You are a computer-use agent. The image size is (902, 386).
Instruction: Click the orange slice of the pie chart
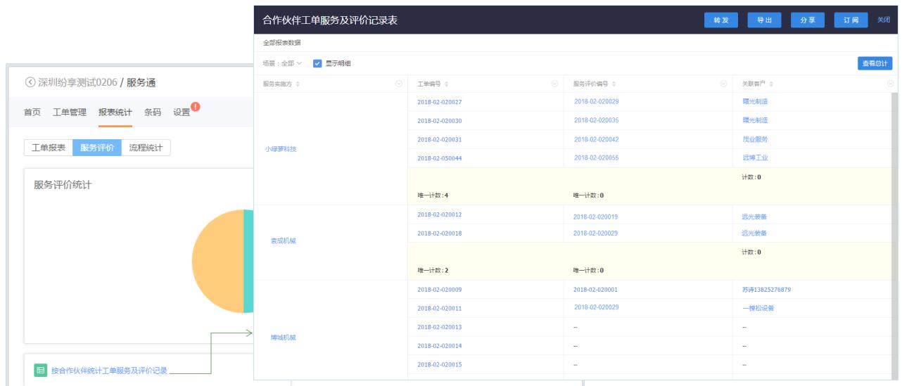217,260
